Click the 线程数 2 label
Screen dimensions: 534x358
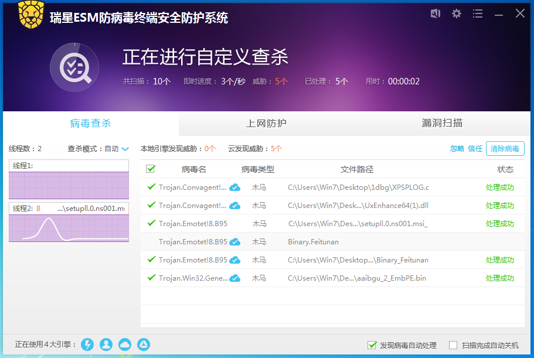[x=25, y=149]
